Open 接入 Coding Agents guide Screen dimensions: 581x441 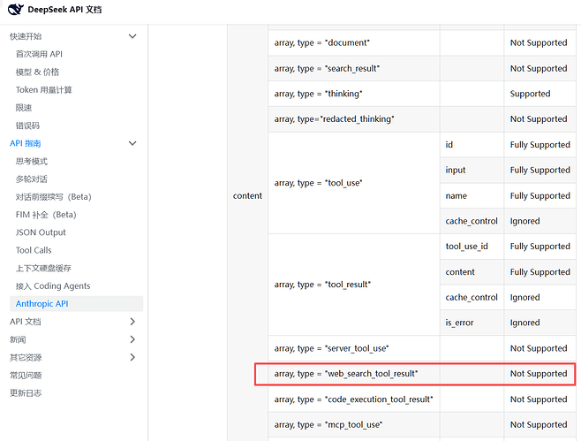pos(53,286)
